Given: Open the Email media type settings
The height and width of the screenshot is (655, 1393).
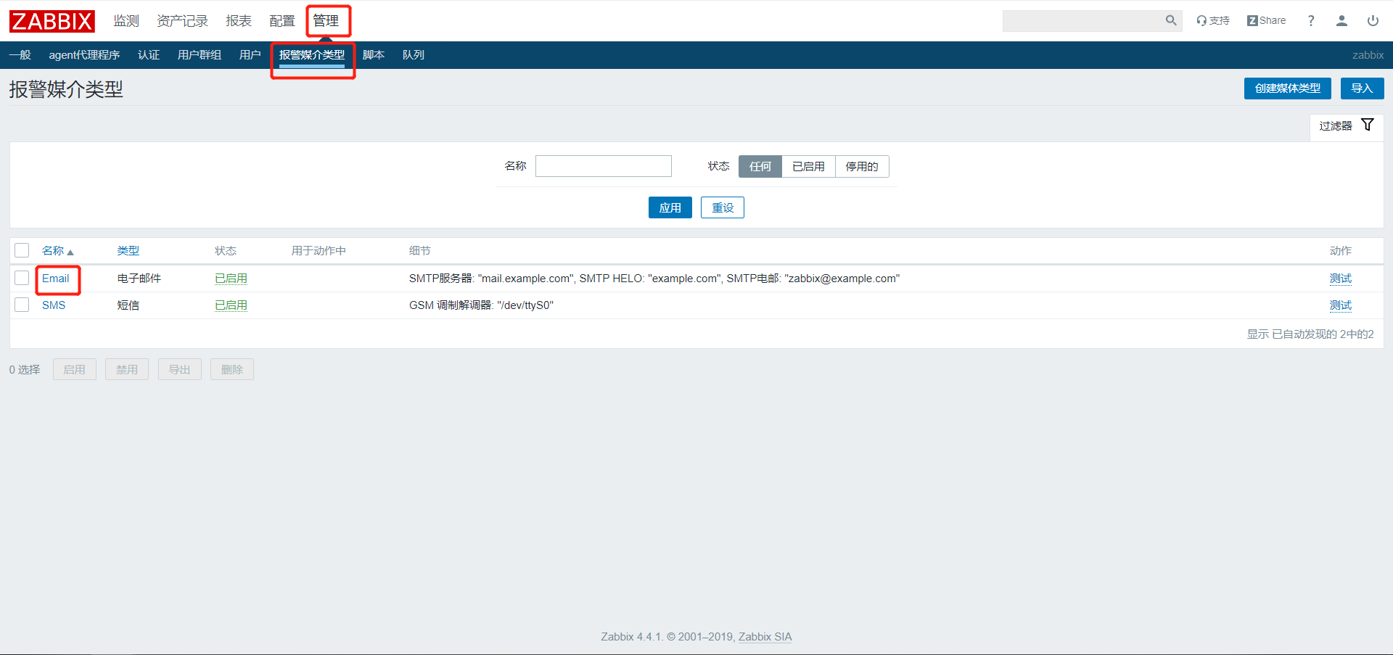Looking at the screenshot, I should coord(56,278).
